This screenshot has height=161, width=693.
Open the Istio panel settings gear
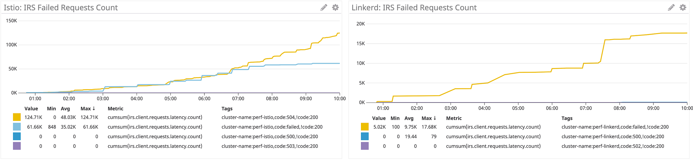click(335, 8)
